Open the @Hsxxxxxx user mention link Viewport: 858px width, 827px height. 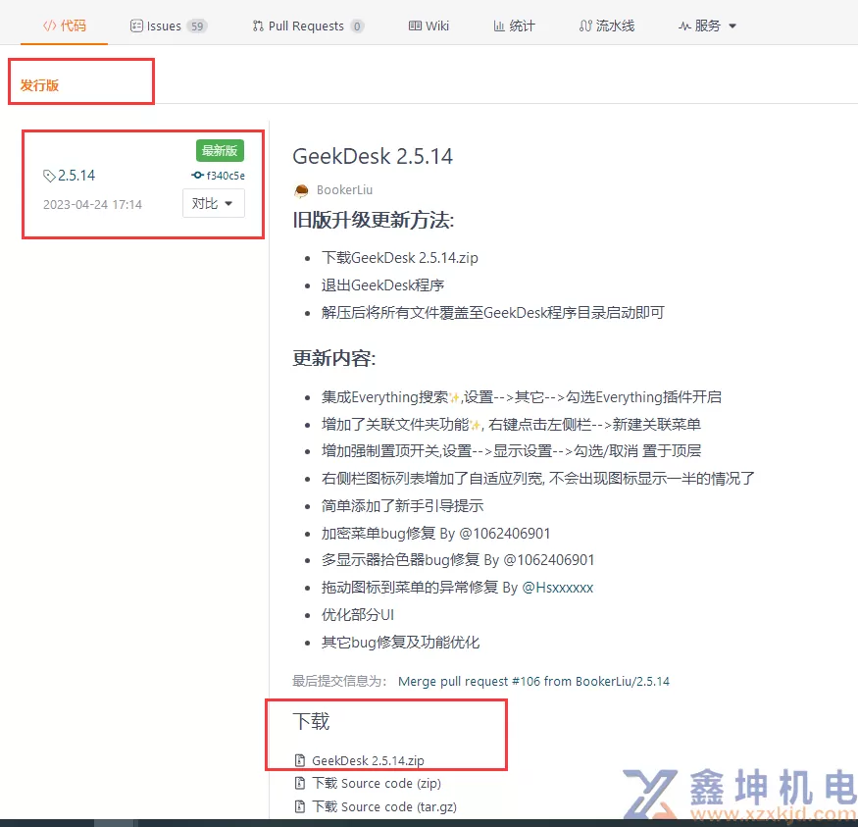click(x=558, y=588)
